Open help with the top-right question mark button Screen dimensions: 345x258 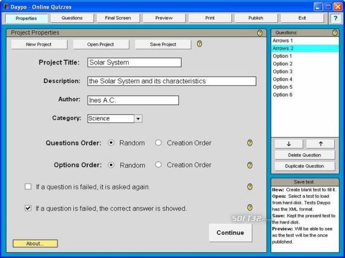[x=336, y=18]
